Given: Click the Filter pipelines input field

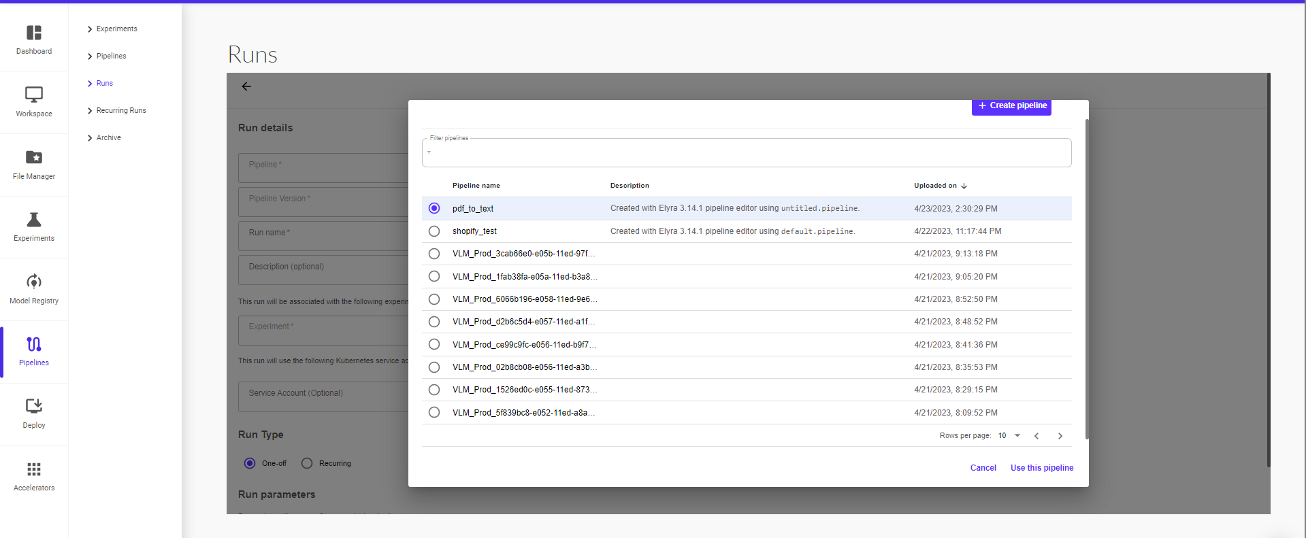Looking at the screenshot, I should [747, 152].
